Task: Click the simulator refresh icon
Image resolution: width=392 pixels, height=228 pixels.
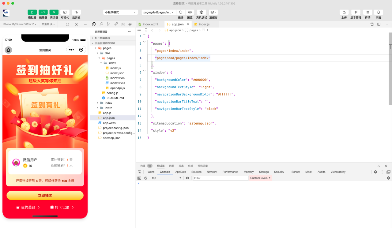Action: click(67, 24)
